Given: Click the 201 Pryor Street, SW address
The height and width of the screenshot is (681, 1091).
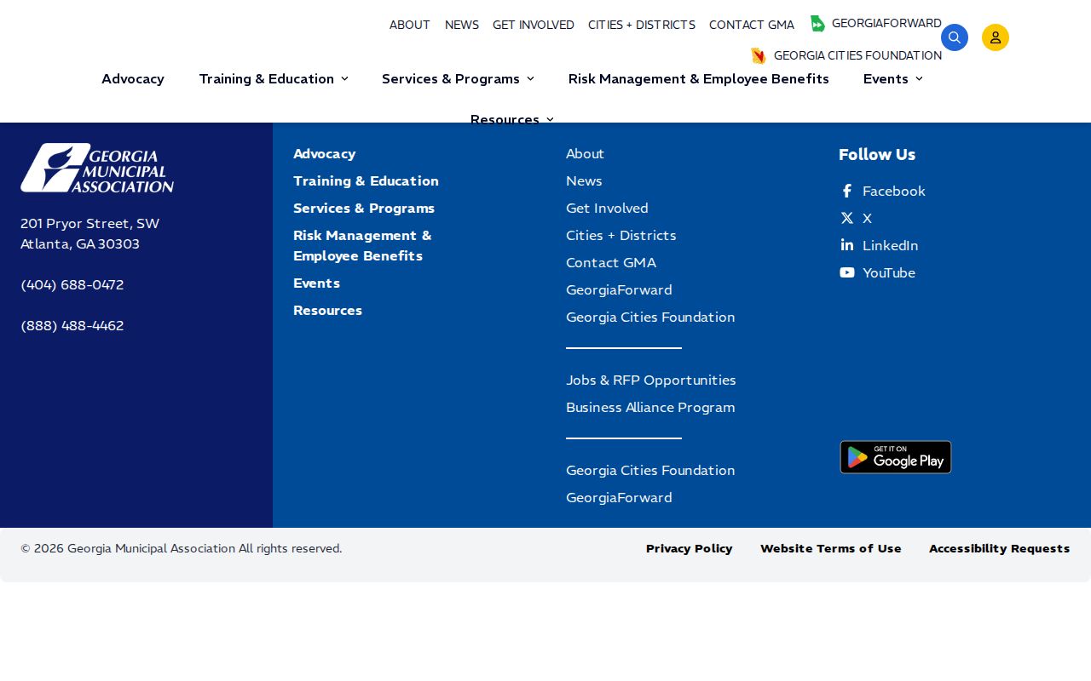Looking at the screenshot, I should tap(89, 224).
